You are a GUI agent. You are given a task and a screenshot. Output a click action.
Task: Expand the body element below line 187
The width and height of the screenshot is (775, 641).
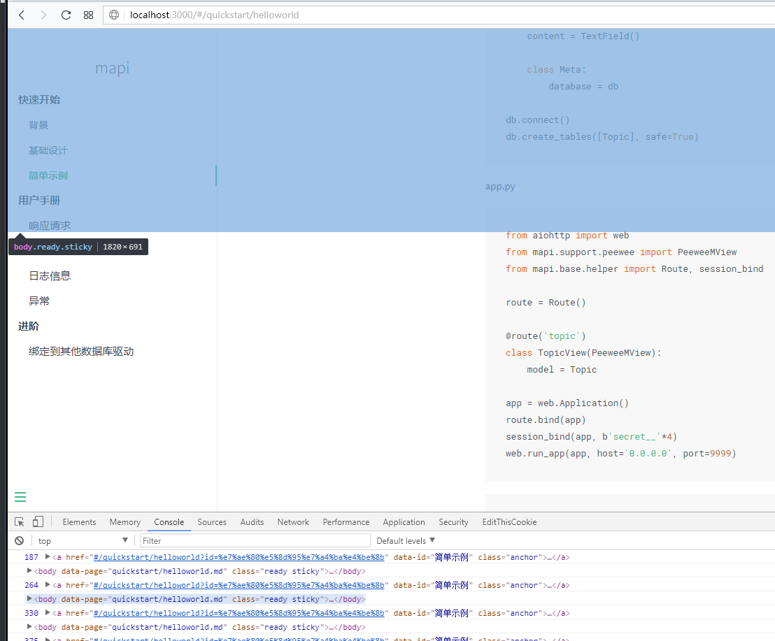coord(29,570)
